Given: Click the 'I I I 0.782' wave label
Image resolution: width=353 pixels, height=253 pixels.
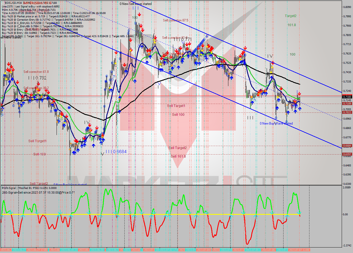Looking at the screenshot, I should pyautogui.click(x=37, y=78).
